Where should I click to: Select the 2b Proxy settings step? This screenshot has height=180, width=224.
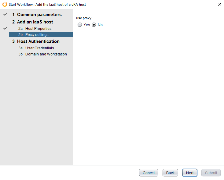(x=37, y=35)
